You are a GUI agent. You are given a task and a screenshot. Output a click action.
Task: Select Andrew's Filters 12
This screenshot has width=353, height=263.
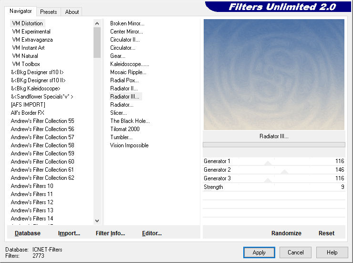pos(32,202)
